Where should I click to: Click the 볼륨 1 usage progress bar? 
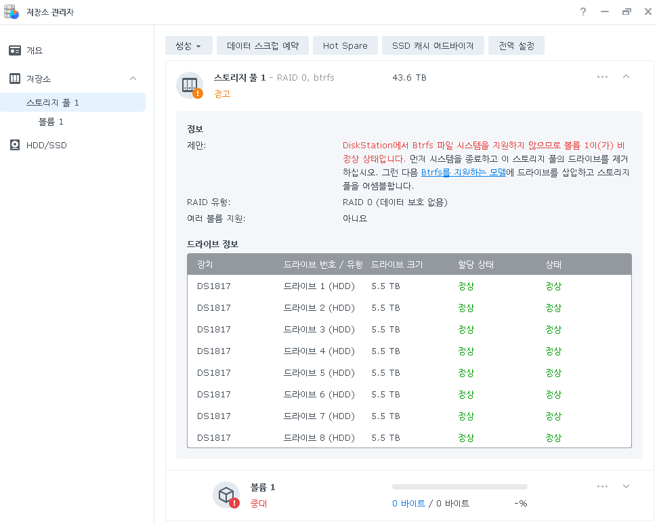tap(460, 487)
